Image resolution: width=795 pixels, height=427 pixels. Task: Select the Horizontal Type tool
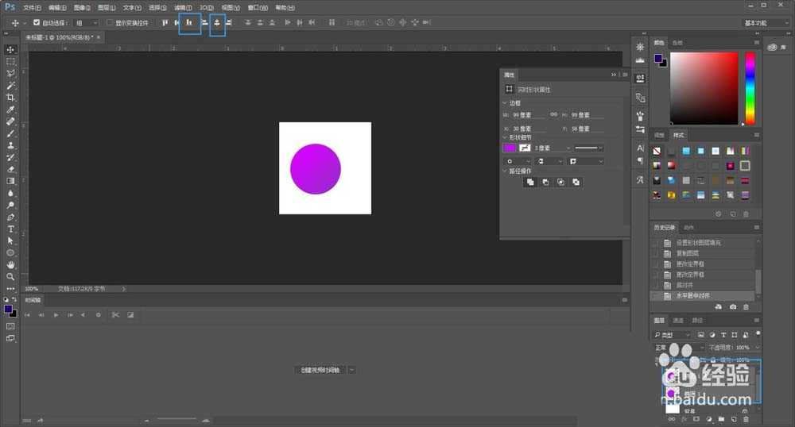(x=10, y=229)
